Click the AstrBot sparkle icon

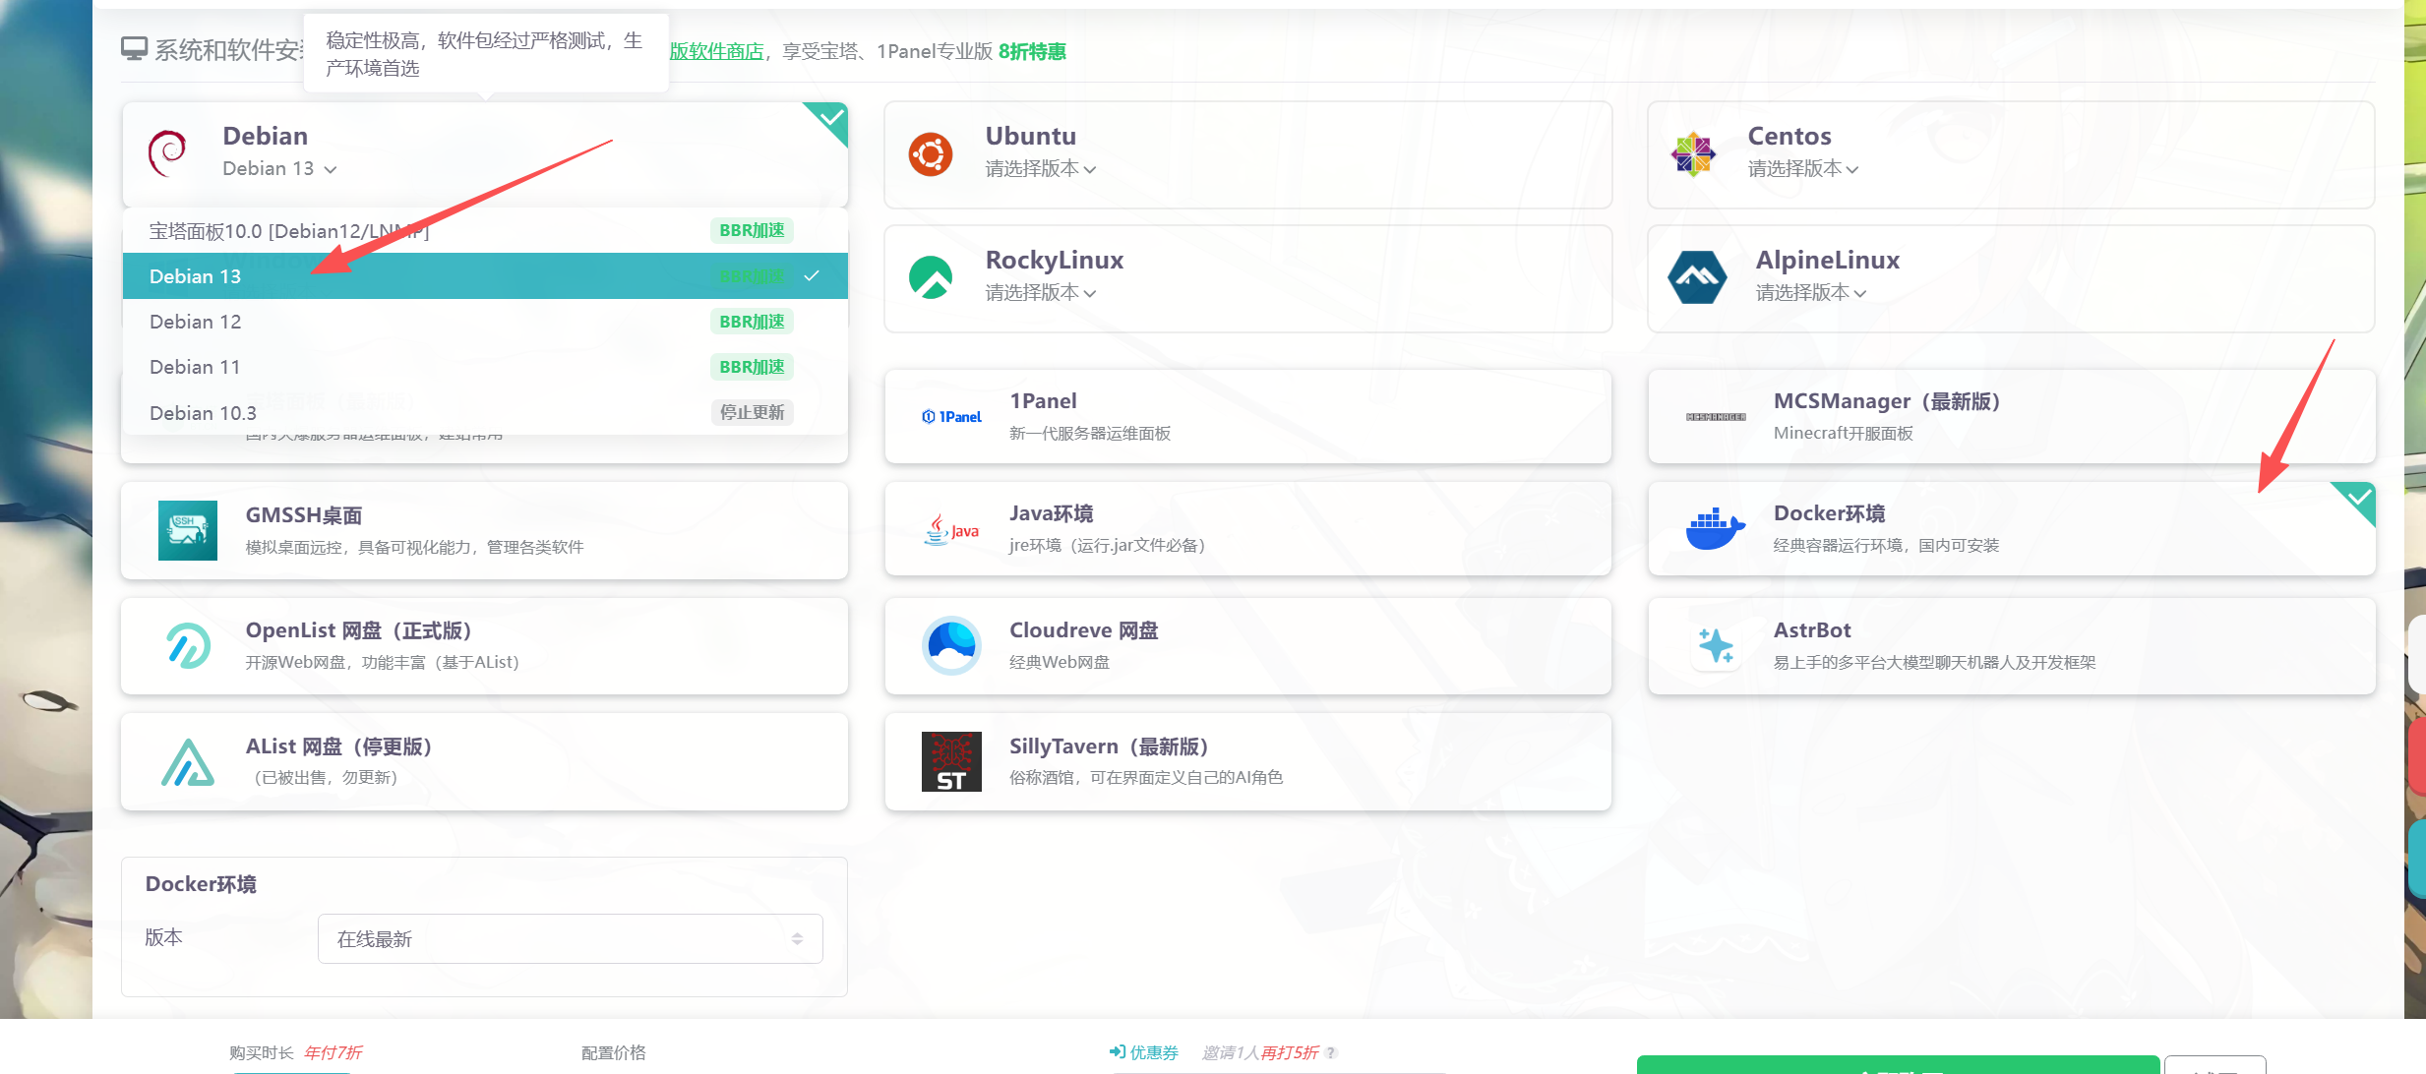1716,645
